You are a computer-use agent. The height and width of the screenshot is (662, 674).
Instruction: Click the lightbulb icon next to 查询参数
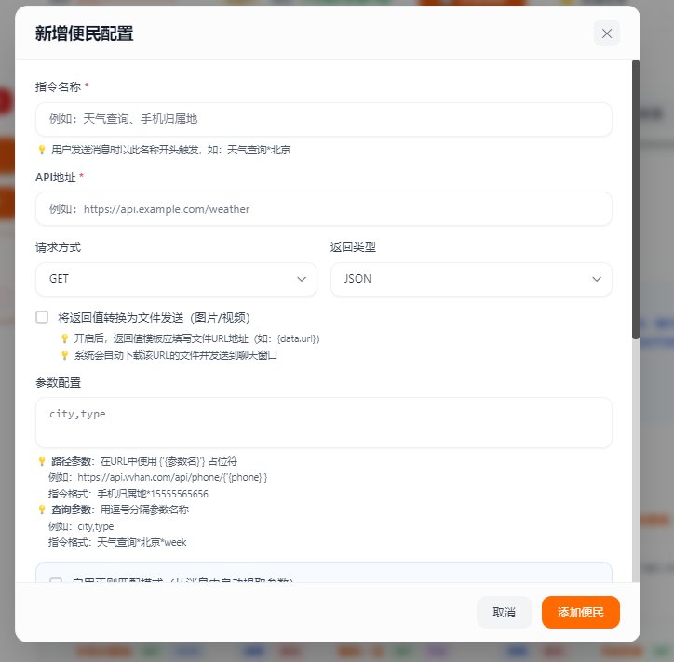pyautogui.click(x=42, y=510)
